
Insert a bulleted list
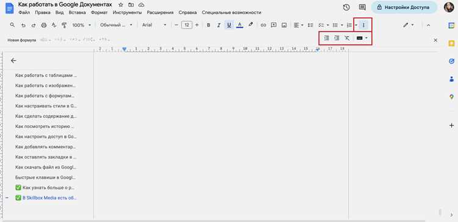[335, 26]
